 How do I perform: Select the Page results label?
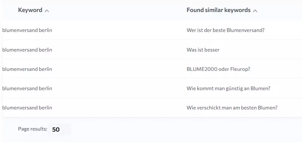[33, 129]
